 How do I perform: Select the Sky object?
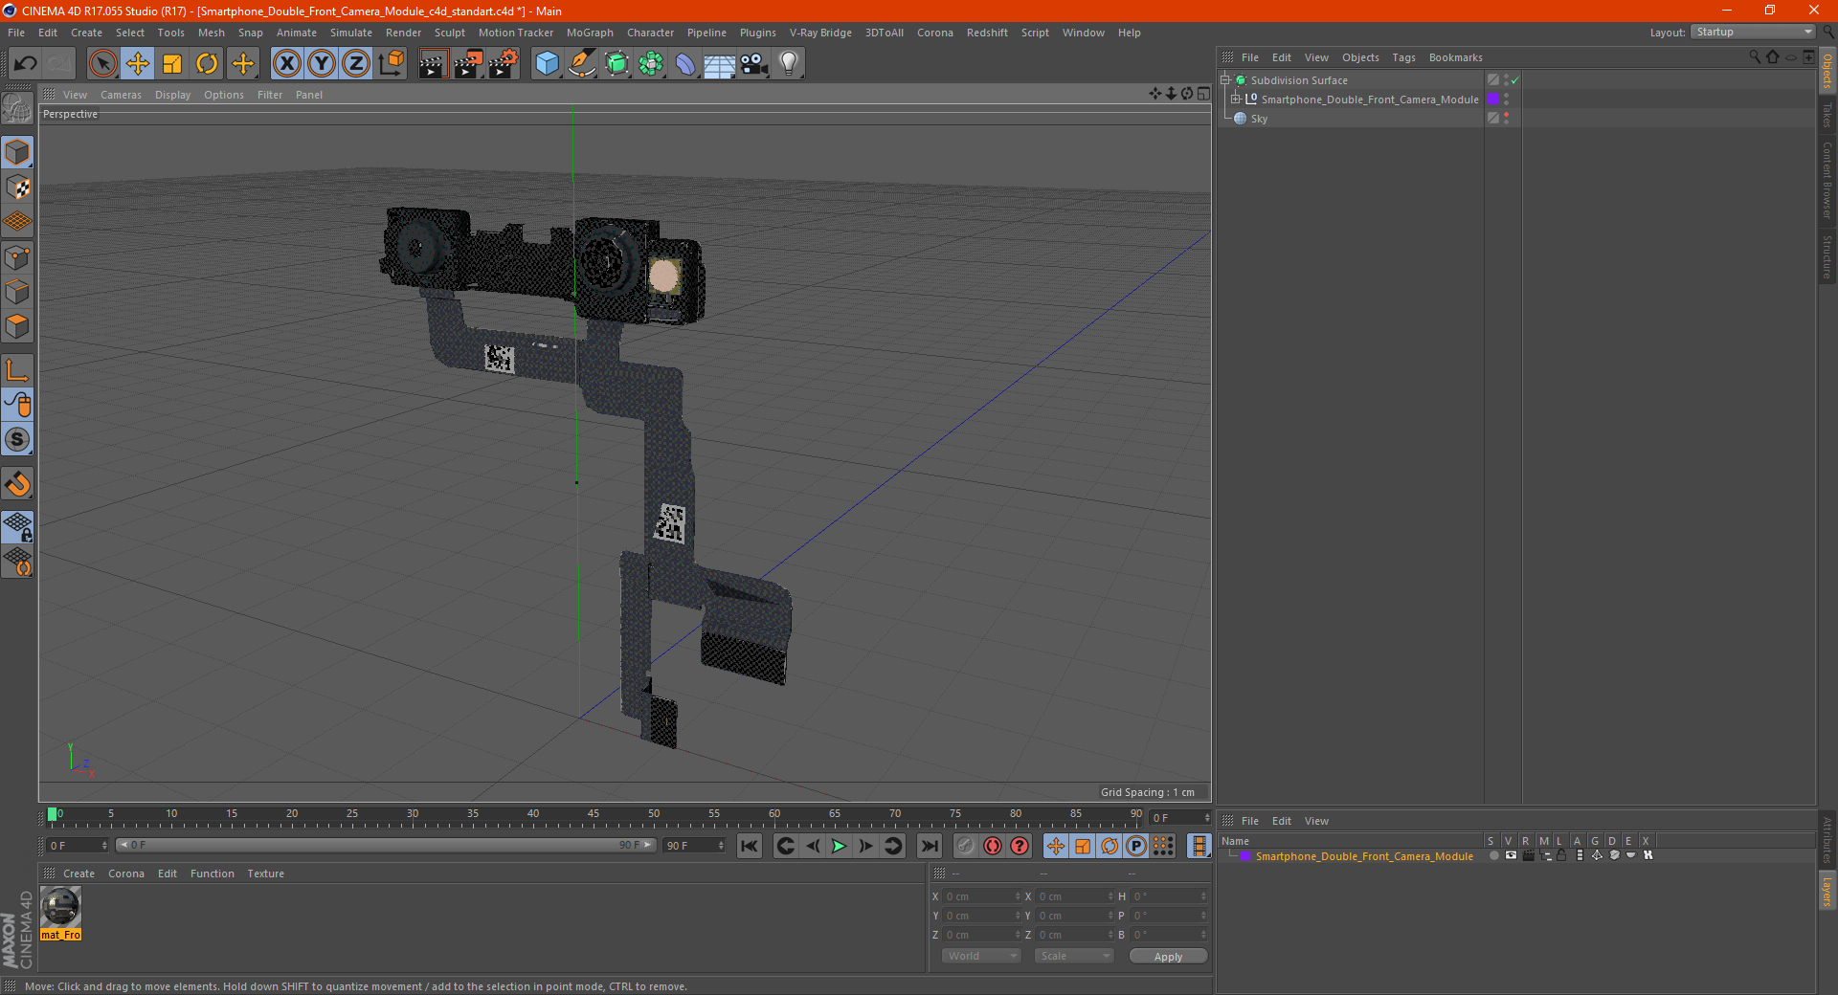(x=1259, y=119)
